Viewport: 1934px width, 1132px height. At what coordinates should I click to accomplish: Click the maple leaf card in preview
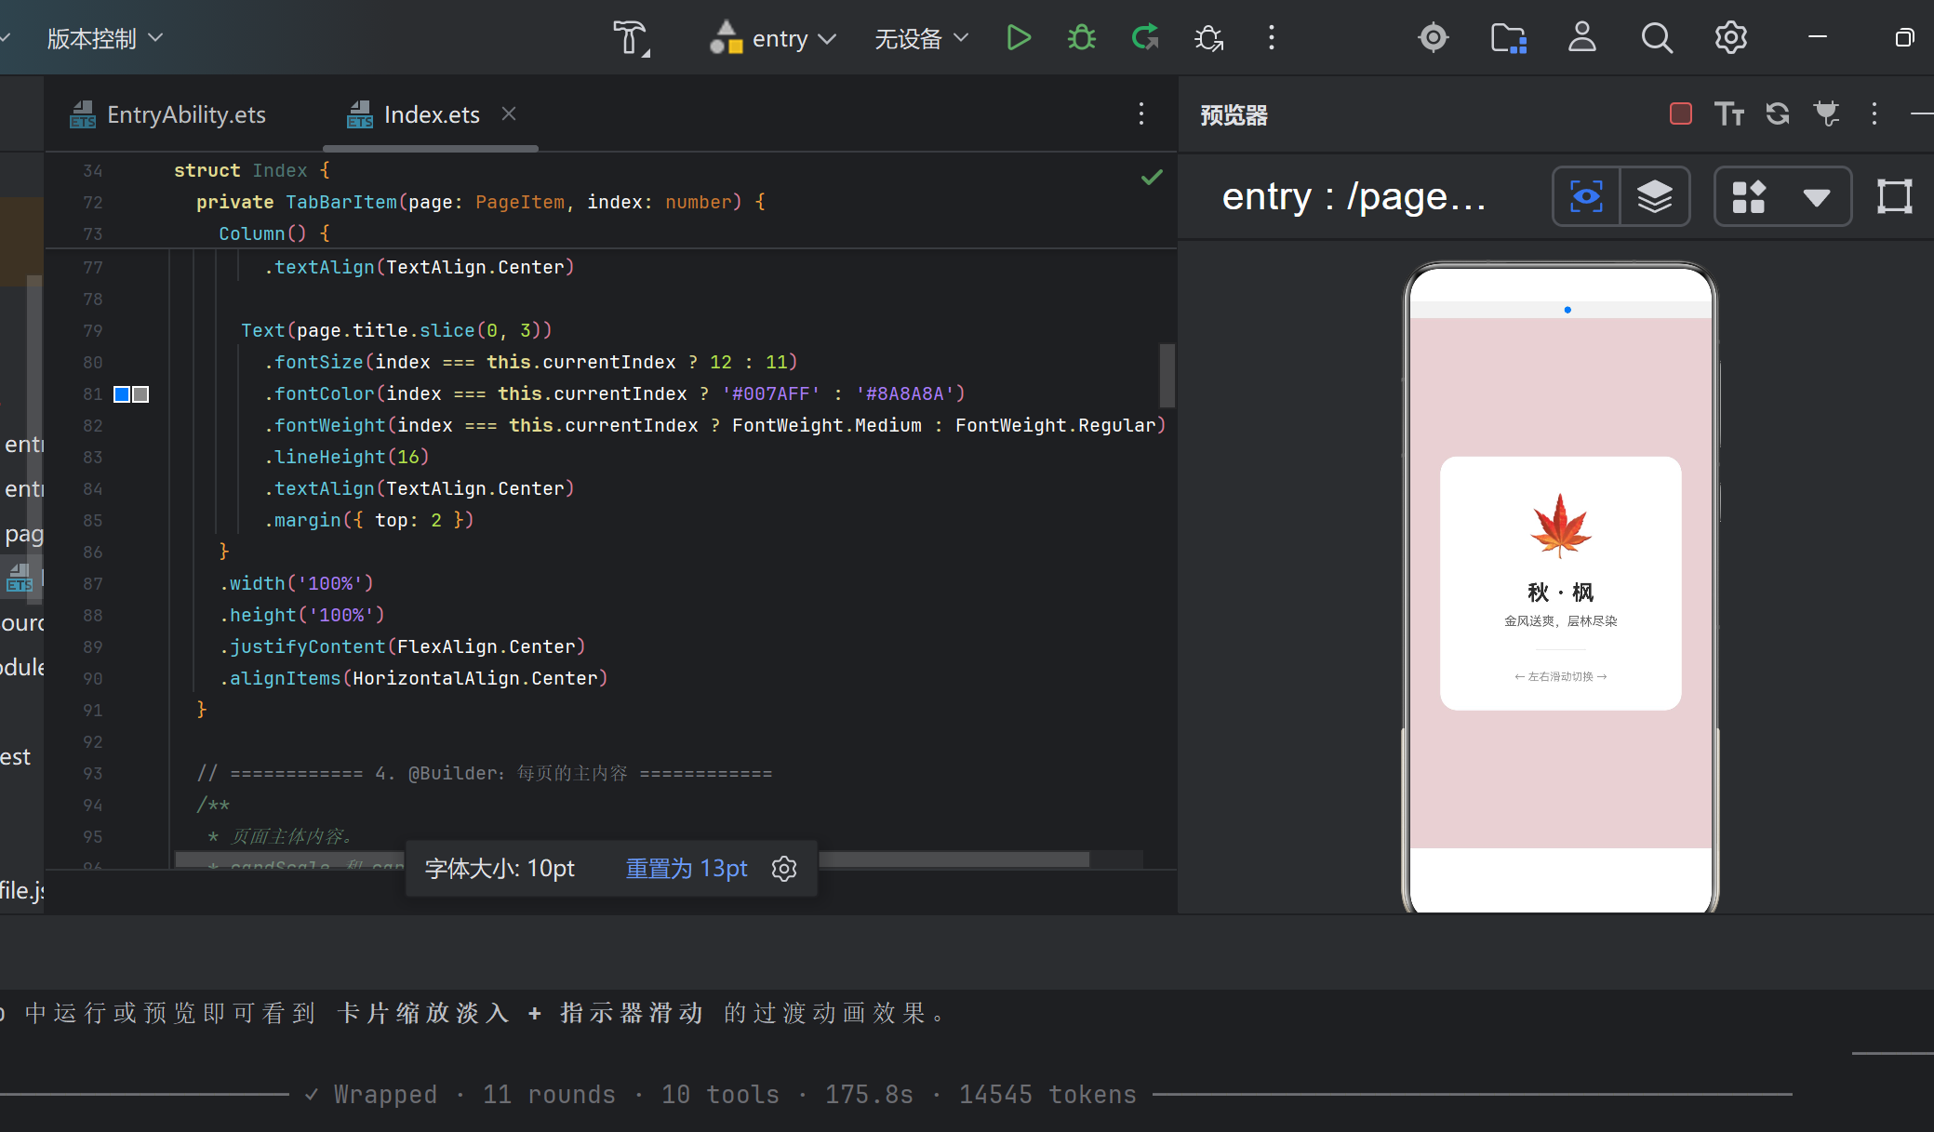pos(1560,583)
